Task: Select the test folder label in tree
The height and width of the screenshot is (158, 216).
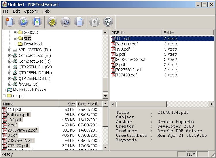Action: tap(27, 38)
